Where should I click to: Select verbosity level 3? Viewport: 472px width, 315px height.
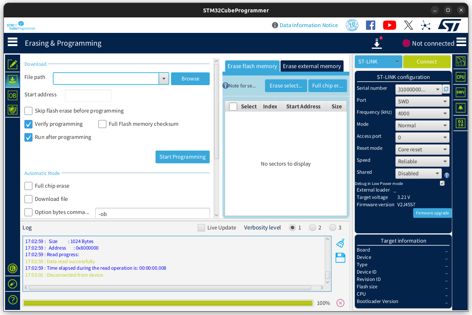[x=333, y=228]
